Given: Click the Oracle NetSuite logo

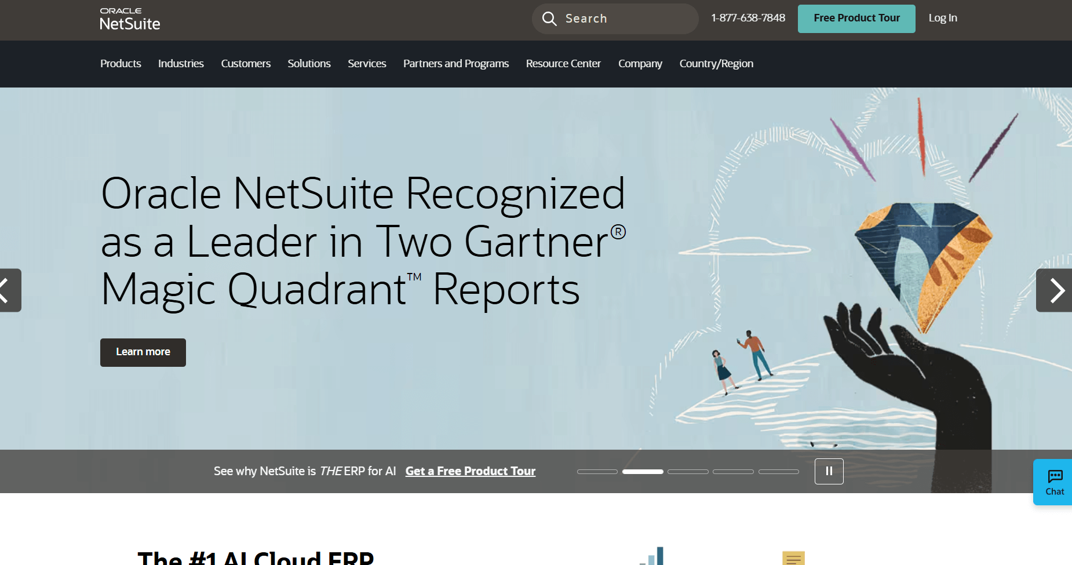Looking at the screenshot, I should (130, 19).
